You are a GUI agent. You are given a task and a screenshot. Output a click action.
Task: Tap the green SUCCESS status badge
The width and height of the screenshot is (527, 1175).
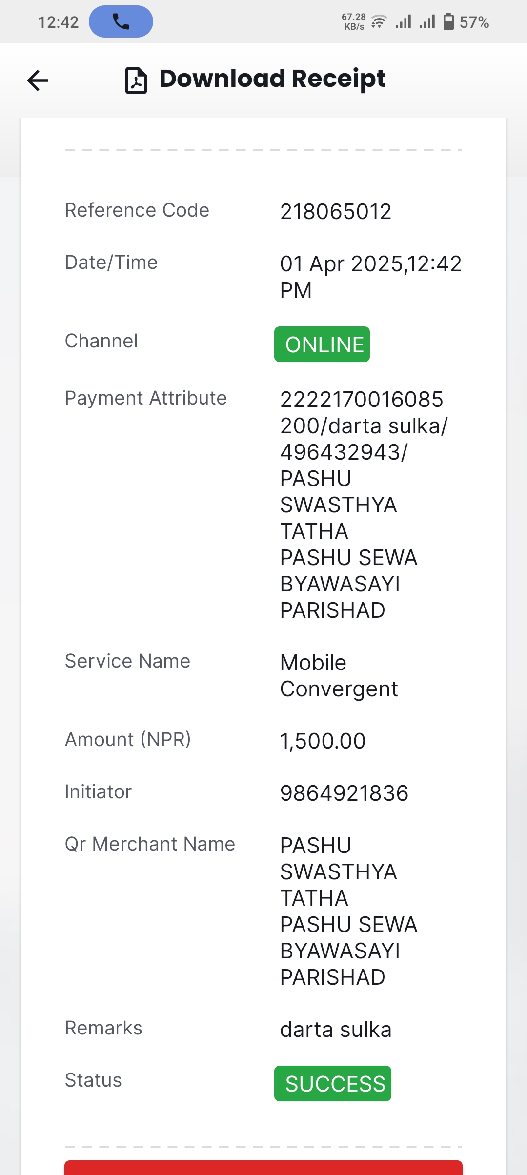click(x=333, y=1083)
